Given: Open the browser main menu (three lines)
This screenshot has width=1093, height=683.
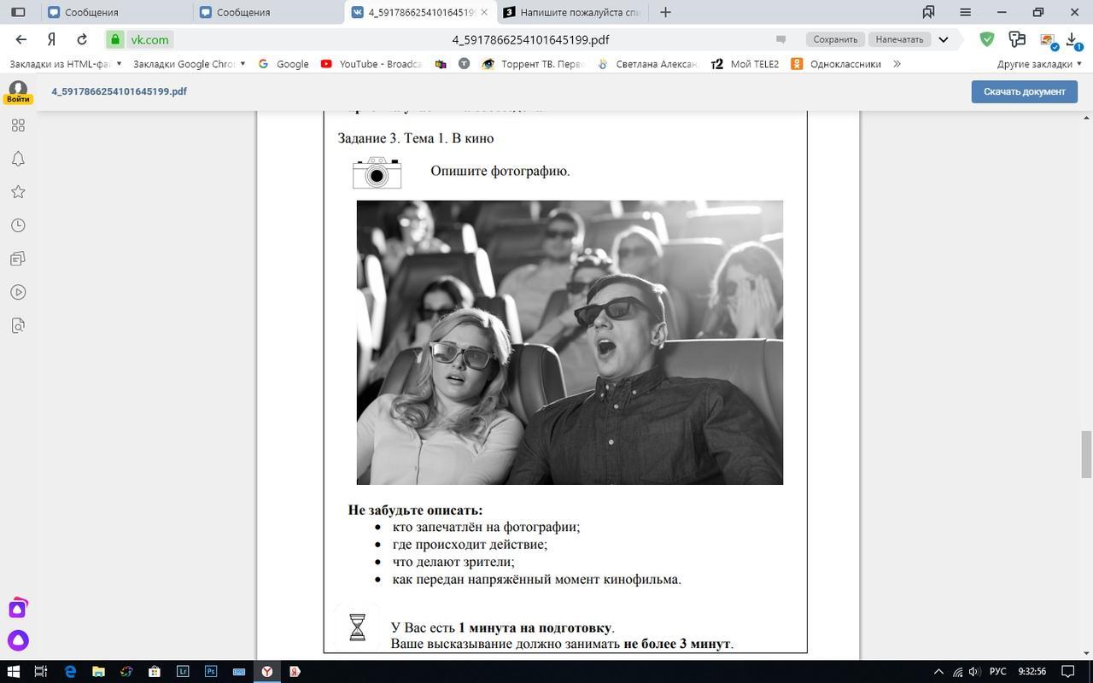Looking at the screenshot, I should [x=966, y=12].
